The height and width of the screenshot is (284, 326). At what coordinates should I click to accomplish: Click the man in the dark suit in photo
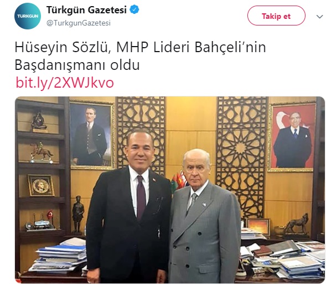130,206
